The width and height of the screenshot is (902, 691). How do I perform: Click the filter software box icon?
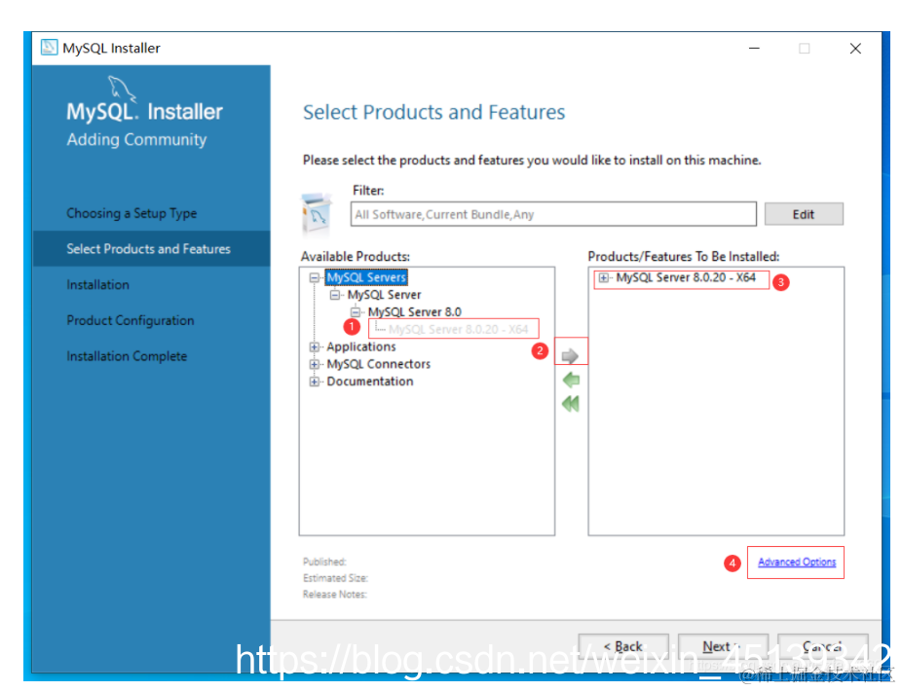(316, 215)
